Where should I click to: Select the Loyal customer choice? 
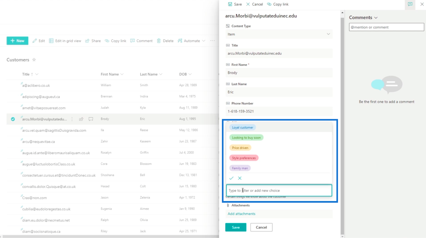[242, 127]
